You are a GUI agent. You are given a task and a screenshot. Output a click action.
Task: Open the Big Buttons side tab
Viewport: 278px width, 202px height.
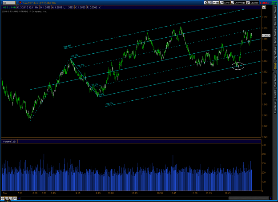(275, 53)
